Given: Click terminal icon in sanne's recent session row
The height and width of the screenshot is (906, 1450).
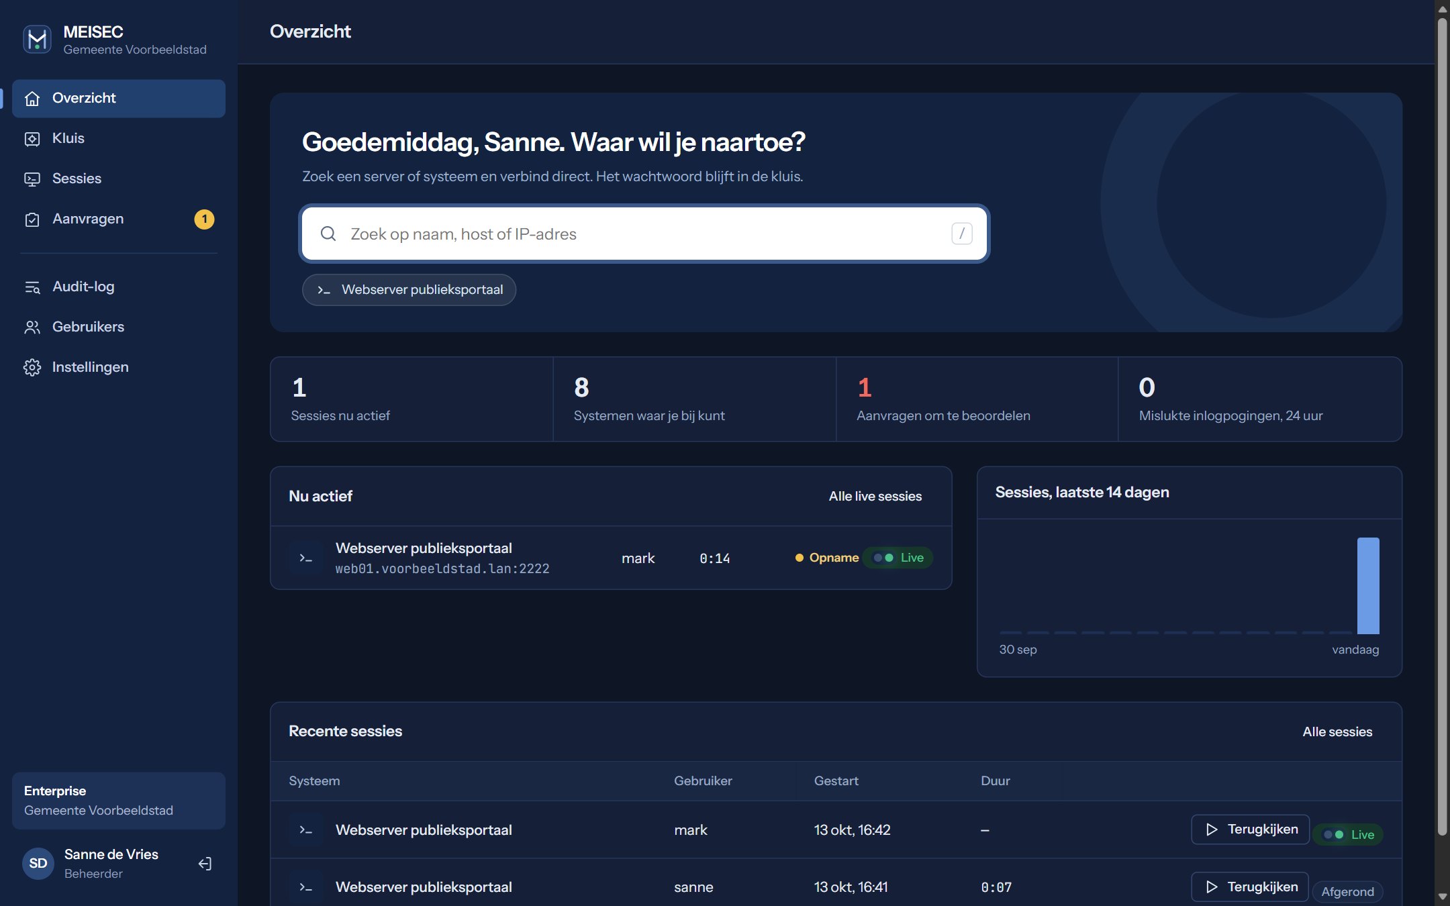Looking at the screenshot, I should click(306, 887).
